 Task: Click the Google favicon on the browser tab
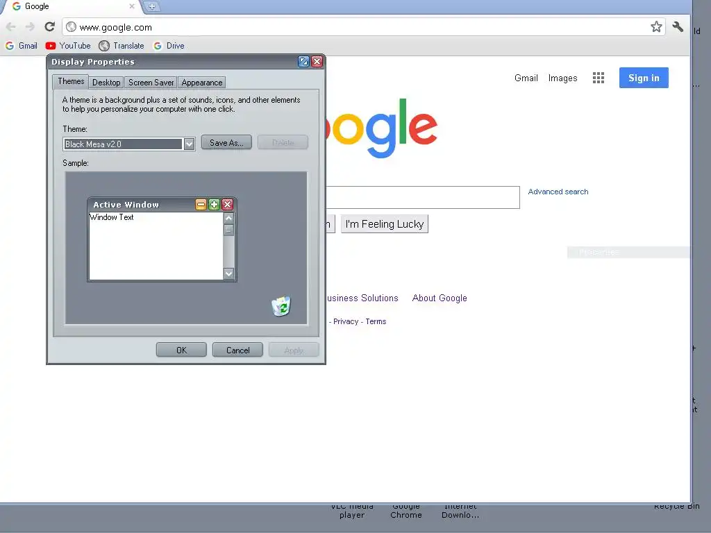[17, 6]
